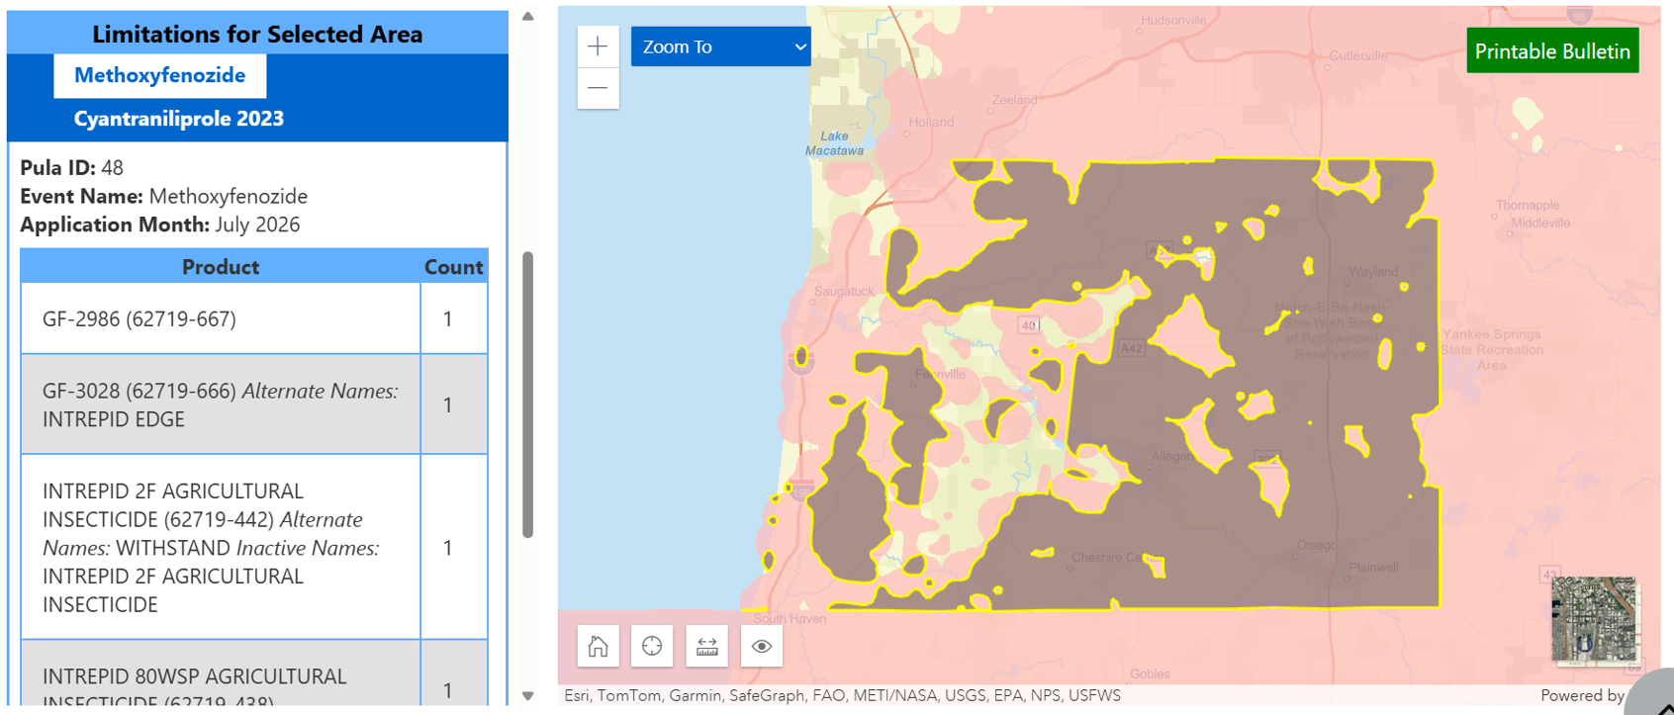Click the South Haven map label
The image size is (1674, 715).
[790, 618]
